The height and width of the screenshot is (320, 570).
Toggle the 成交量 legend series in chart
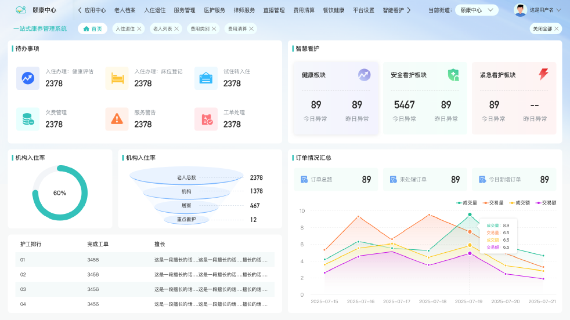[467, 203]
